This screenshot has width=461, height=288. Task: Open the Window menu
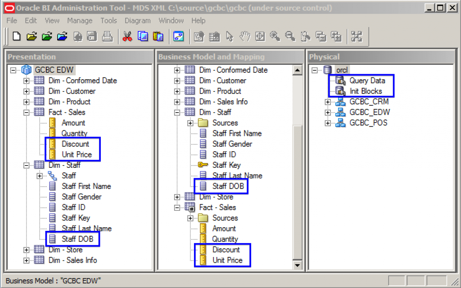click(x=171, y=21)
